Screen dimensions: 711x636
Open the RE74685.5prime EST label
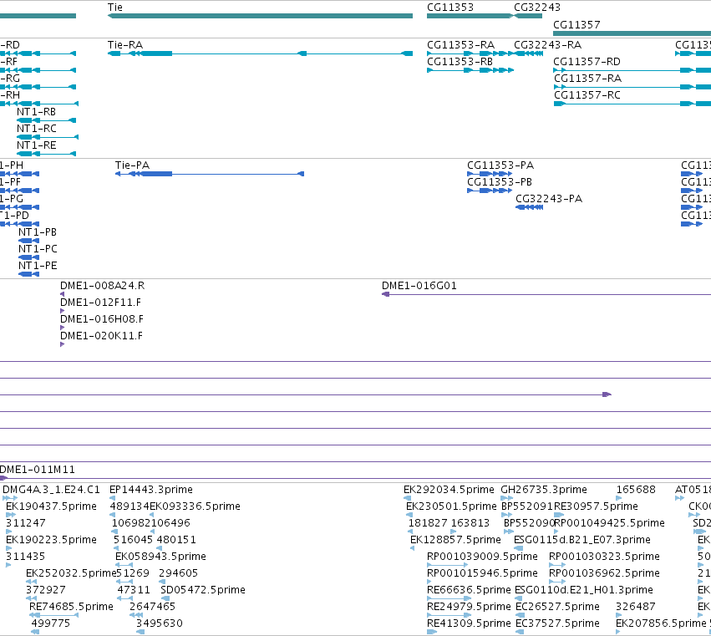[x=71, y=607]
